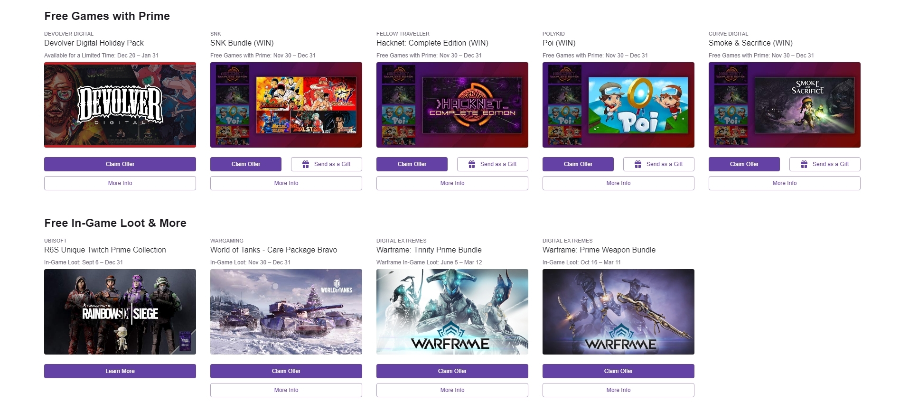Screen dimensions: 909x402
Task: Claim Warframe Trinity Prime Bundle offer
Action: (452, 371)
